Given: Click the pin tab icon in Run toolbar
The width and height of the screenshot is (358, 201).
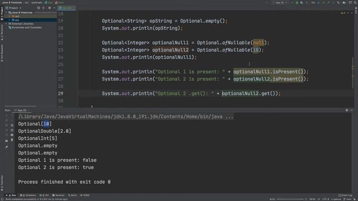Looking at the screenshot, I should (x=6, y=147).
